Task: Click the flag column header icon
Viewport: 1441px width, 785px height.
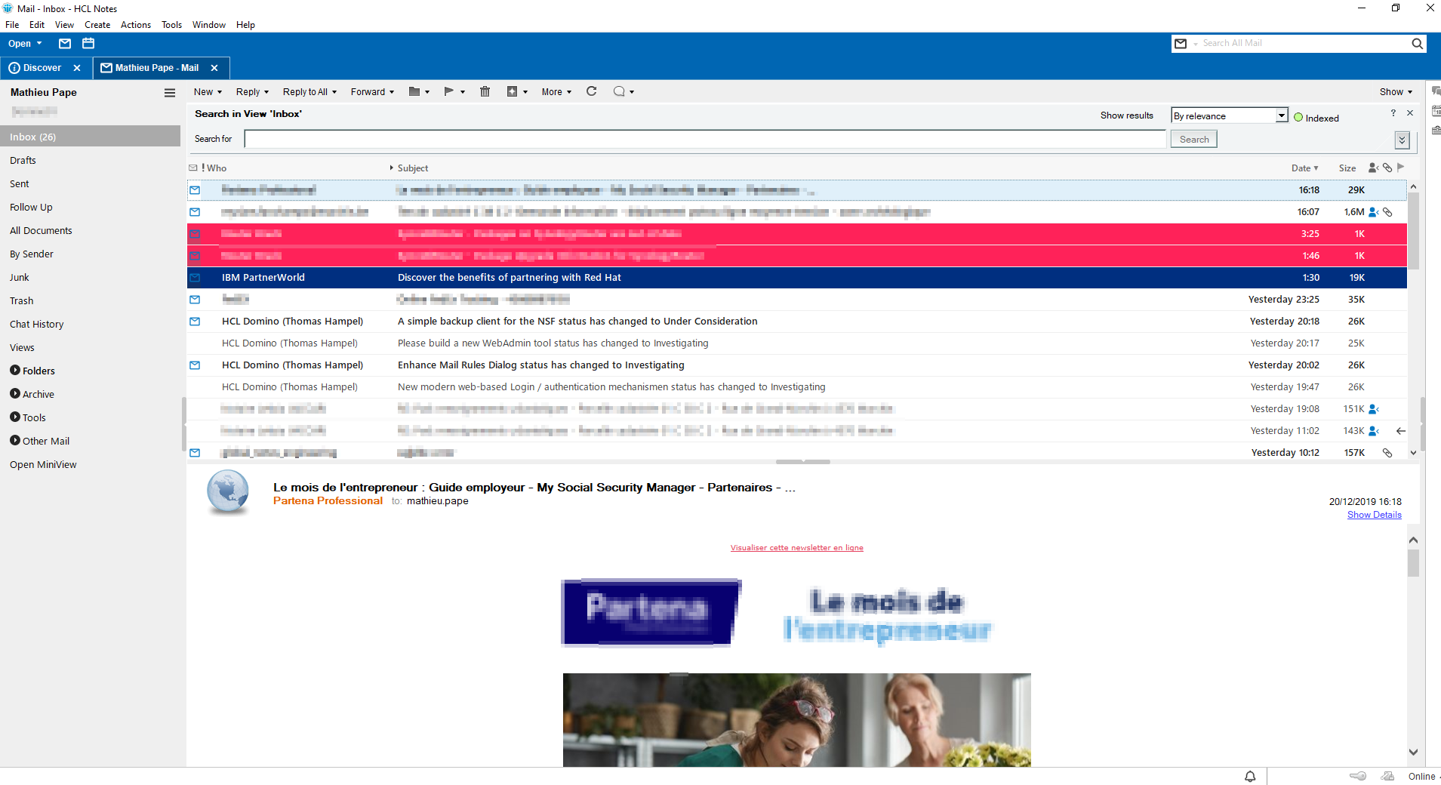Action: tap(1401, 168)
